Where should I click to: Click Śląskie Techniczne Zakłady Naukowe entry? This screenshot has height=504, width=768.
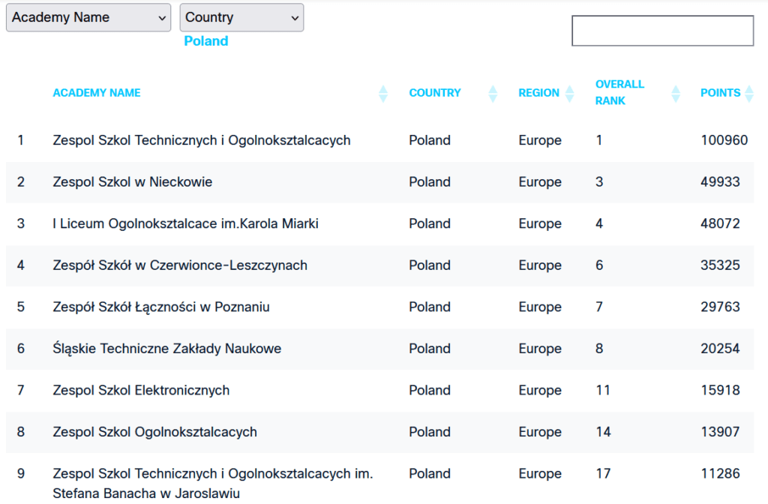click(x=167, y=349)
